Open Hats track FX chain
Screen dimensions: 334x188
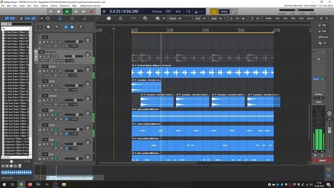61,119
